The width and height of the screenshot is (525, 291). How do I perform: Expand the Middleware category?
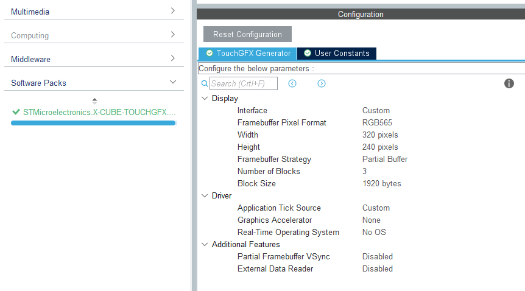point(172,58)
